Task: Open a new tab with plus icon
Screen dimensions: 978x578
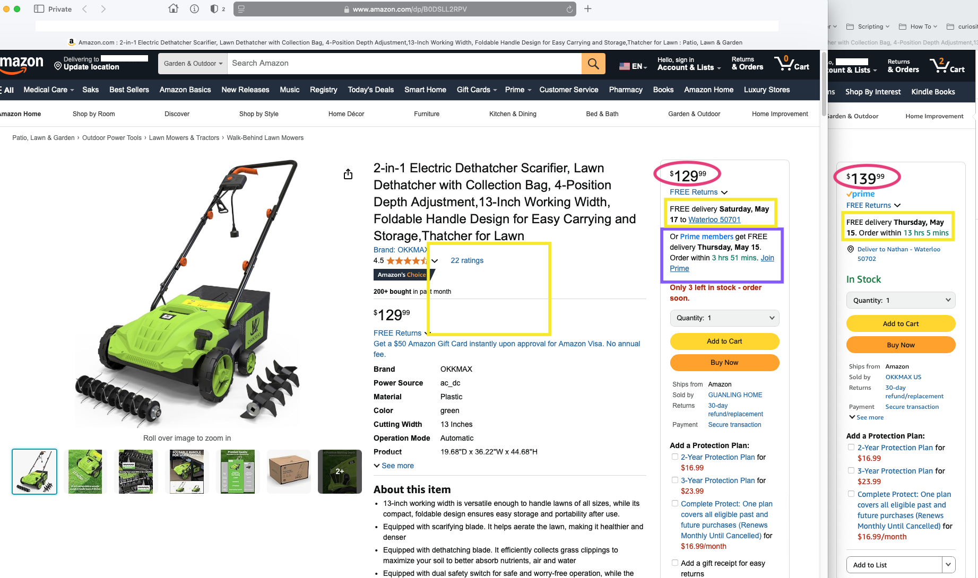Action: [588, 8]
